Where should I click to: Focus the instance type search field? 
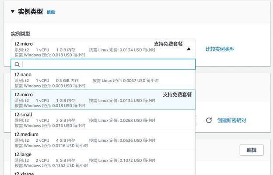coord(103,64)
